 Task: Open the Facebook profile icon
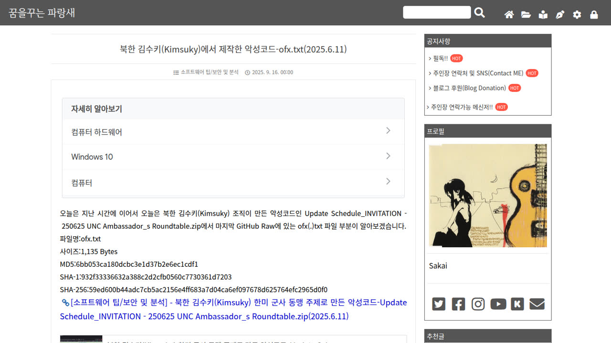click(458, 304)
